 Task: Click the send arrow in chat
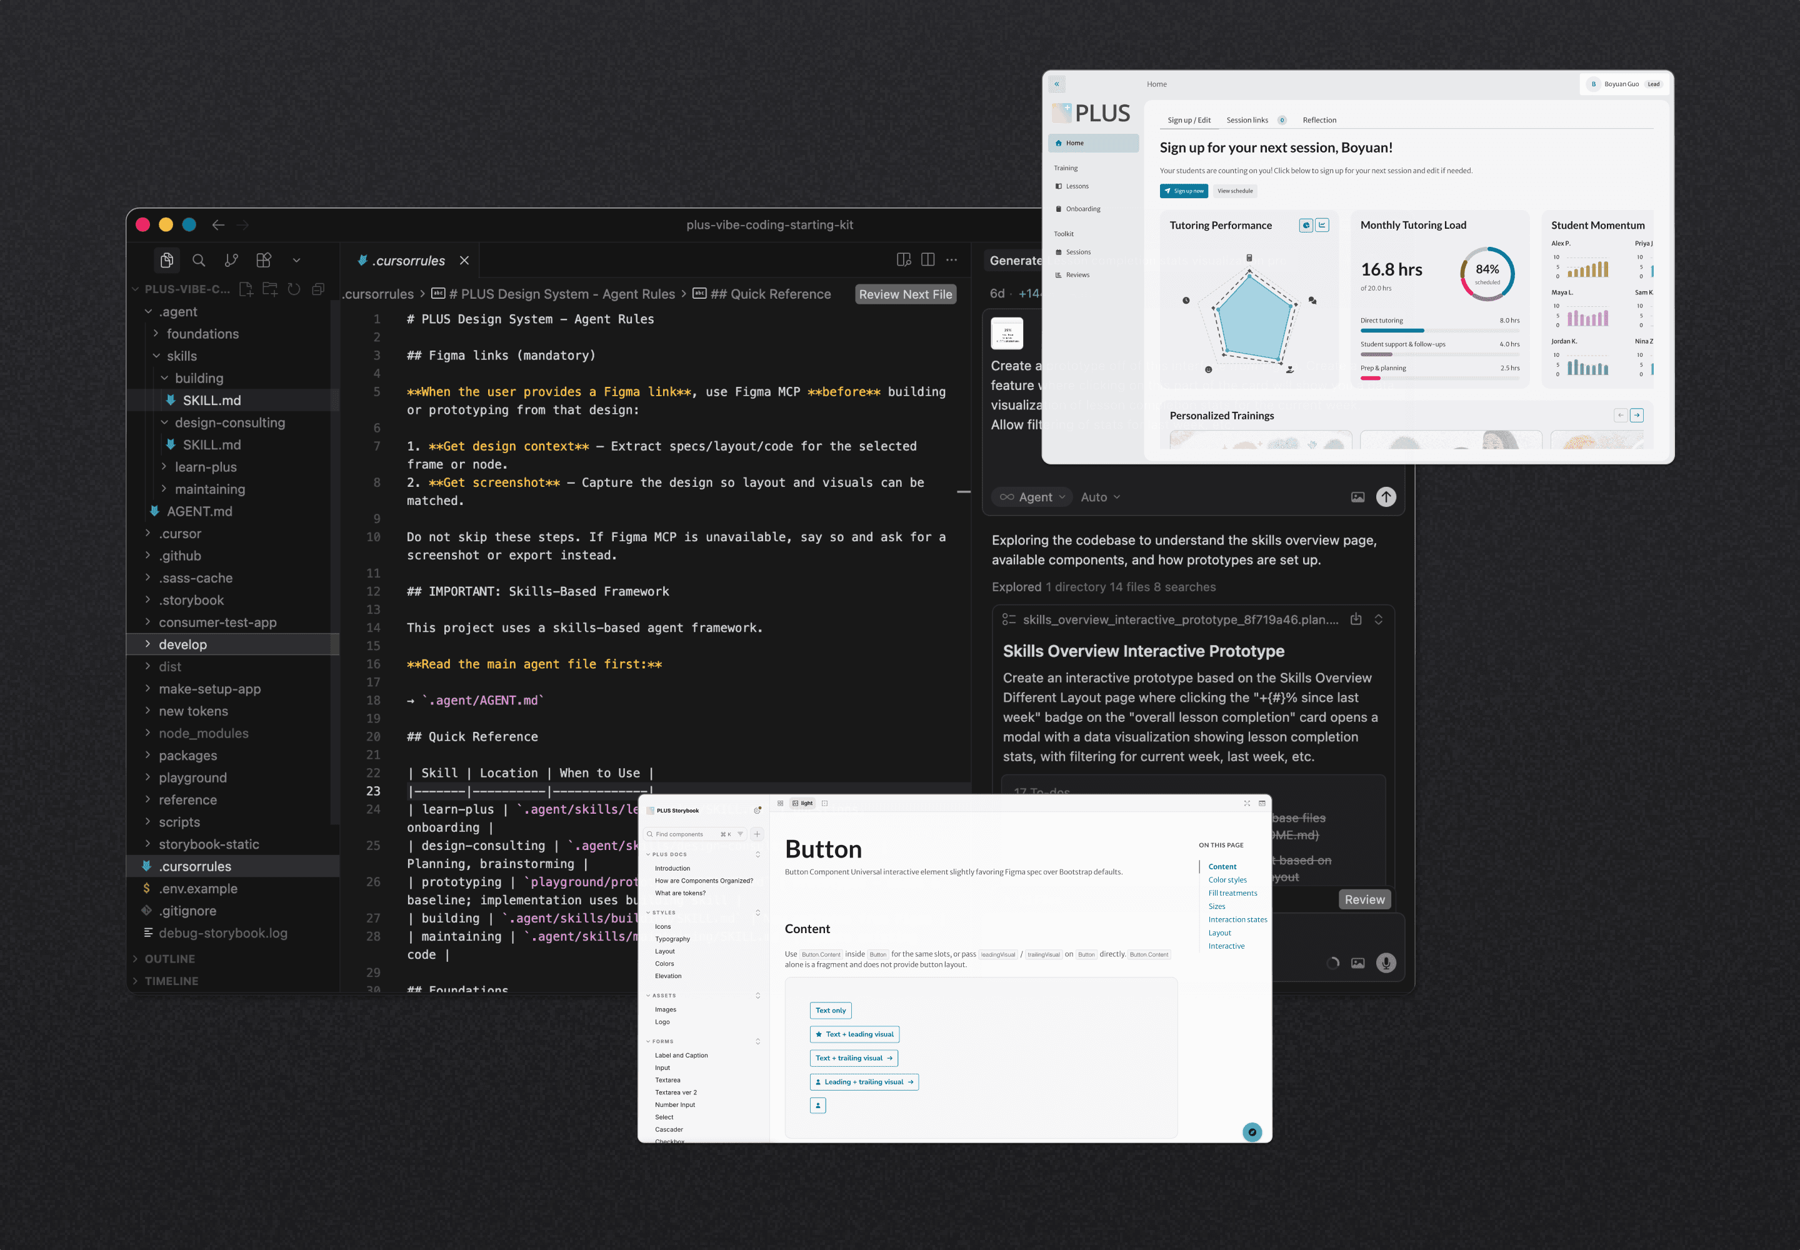pos(1386,496)
